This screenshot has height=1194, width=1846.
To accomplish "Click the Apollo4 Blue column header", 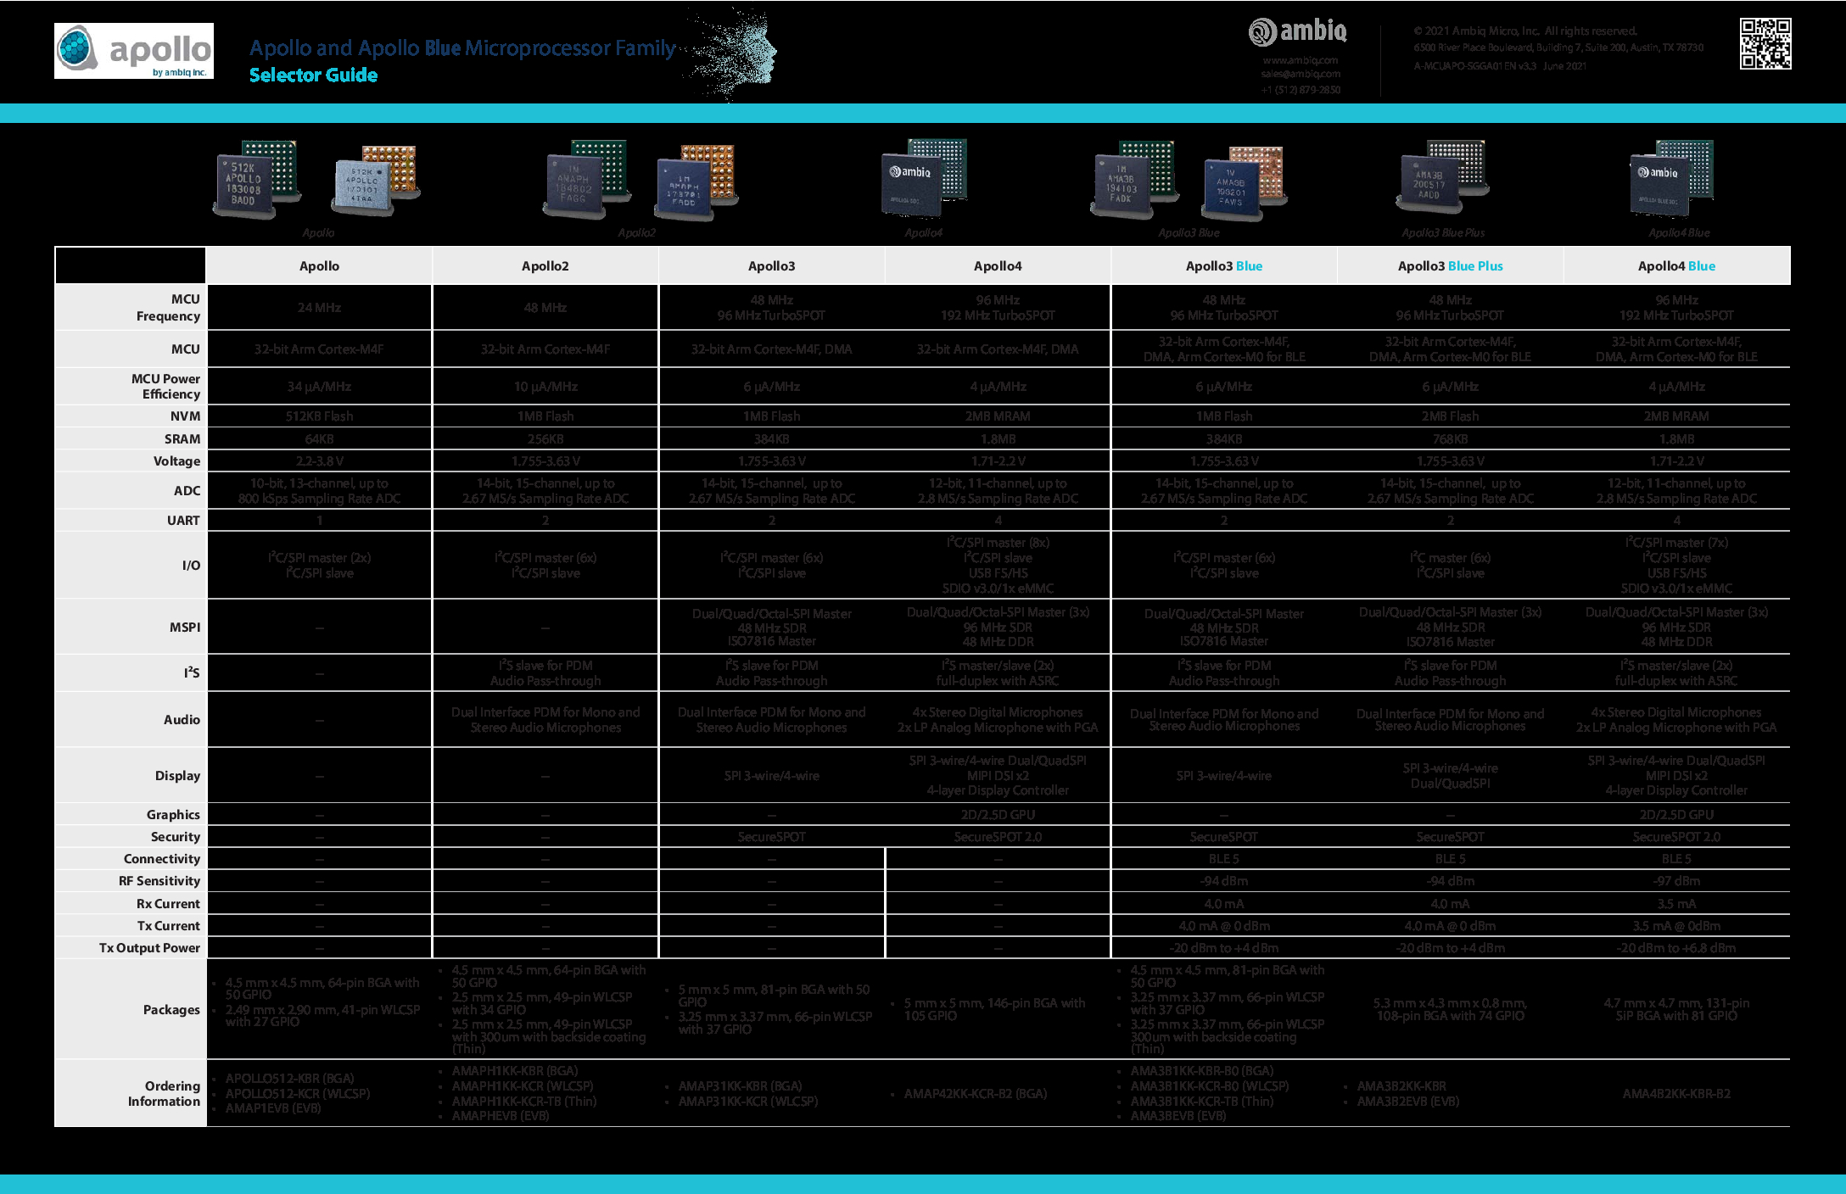I will pyautogui.click(x=1676, y=266).
